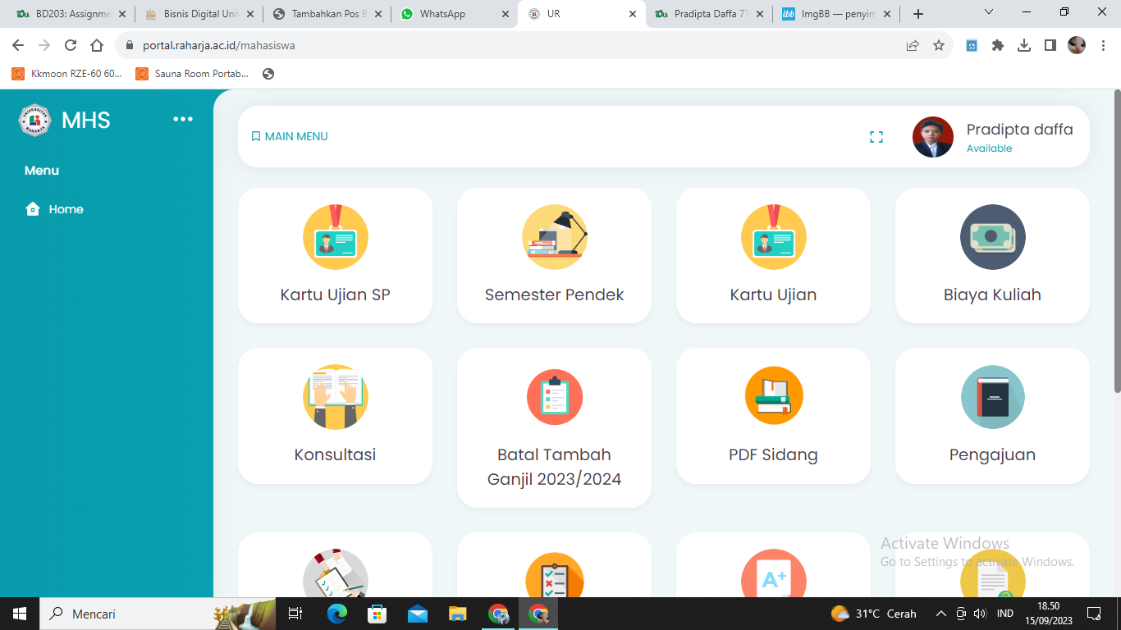Open a new browser tab
The image size is (1121, 630).
tap(918, 14)
